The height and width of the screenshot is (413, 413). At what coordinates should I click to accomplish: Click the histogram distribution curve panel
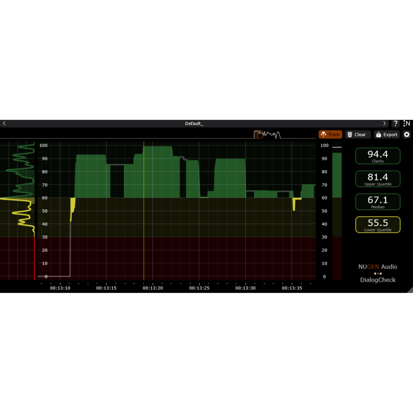pos(17,211)
